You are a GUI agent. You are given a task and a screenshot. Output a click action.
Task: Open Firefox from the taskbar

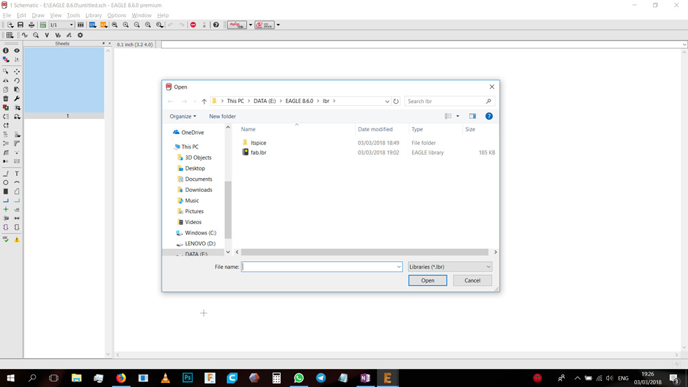point(120,378)
